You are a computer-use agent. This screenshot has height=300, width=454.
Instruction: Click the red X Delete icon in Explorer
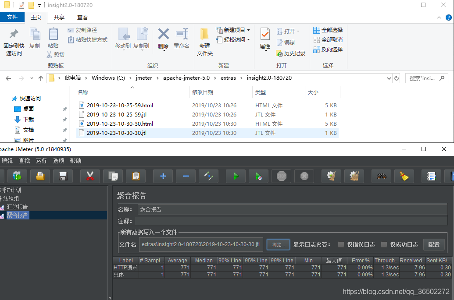click(163, 39)
